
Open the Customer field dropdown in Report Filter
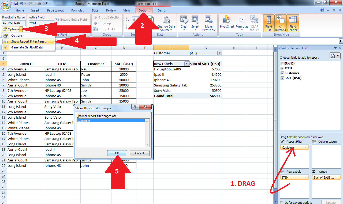pyautogui.click(x=305, y=148)
